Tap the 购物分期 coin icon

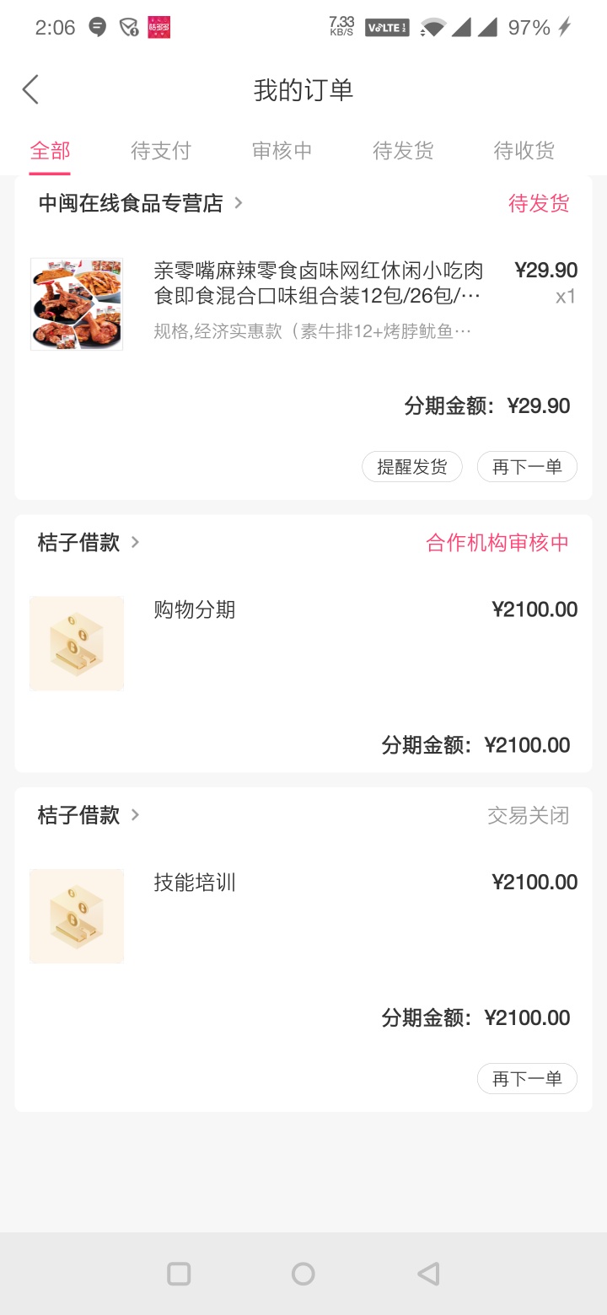(x=77, y=643)
